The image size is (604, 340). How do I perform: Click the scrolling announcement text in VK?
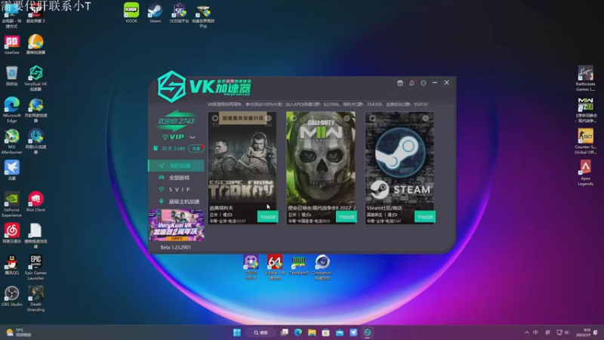click(x=318, y=104)
